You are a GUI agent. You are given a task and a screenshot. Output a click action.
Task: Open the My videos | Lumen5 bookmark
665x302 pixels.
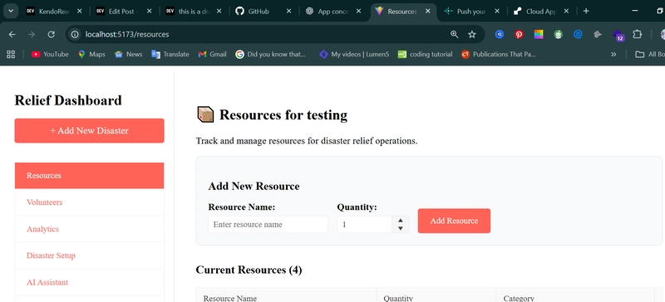(x=354, y=54)
